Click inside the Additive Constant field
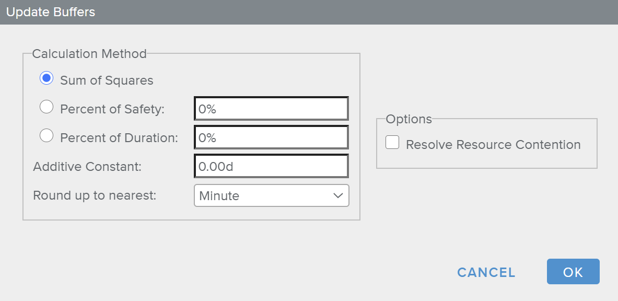This screenshot has width=618, height=301. coord(271,166)
